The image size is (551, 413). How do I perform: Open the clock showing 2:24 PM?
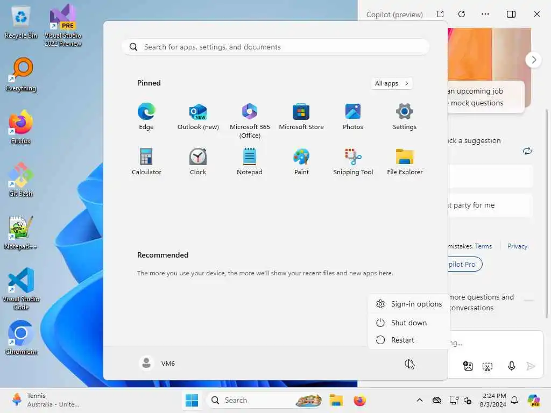tap(493, 400)
